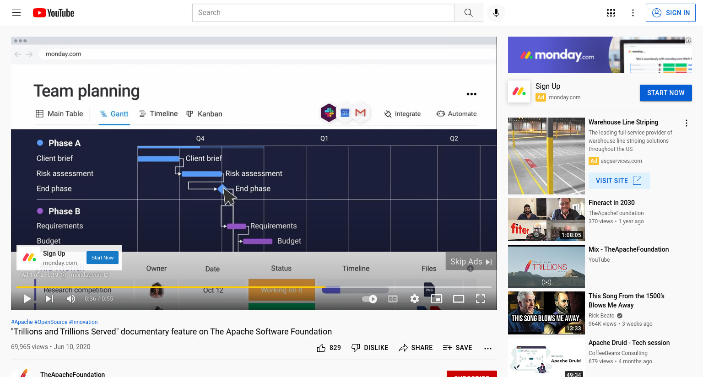Open Rick Beato channel name
The height and width of the screenshot is (377, 703).
tap(601, 316)
